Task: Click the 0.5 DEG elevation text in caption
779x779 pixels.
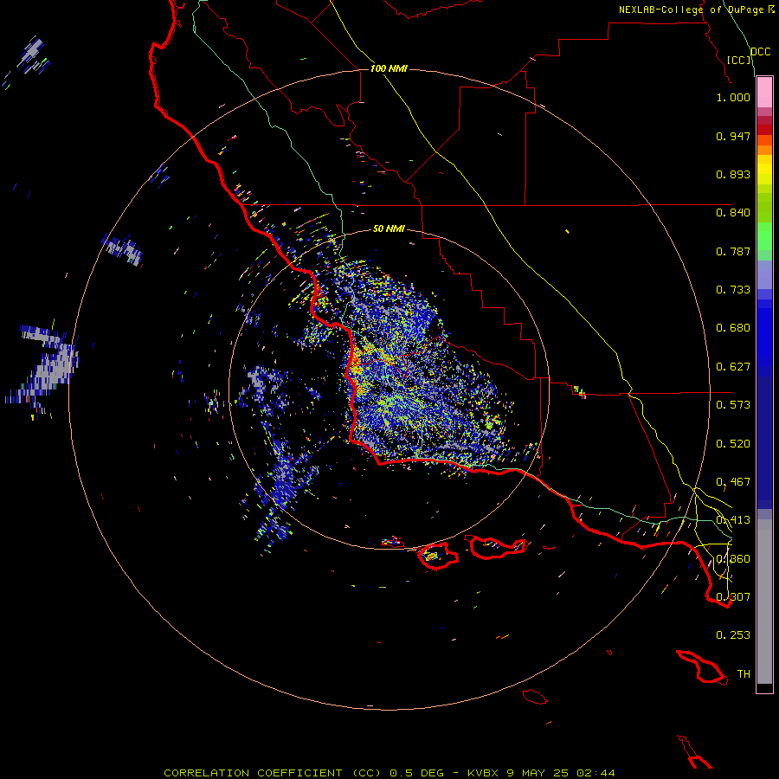Action: 417,773
